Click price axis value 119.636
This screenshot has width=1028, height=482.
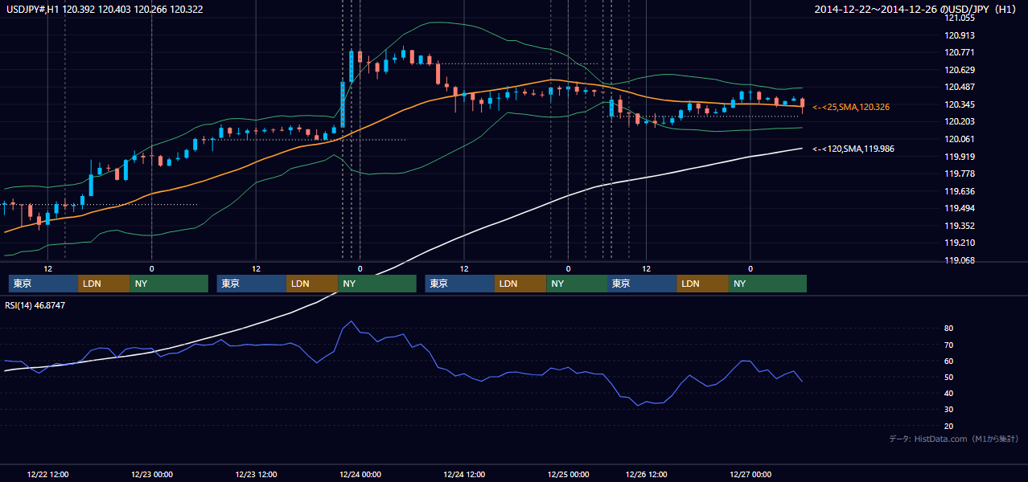click(960, 191)
